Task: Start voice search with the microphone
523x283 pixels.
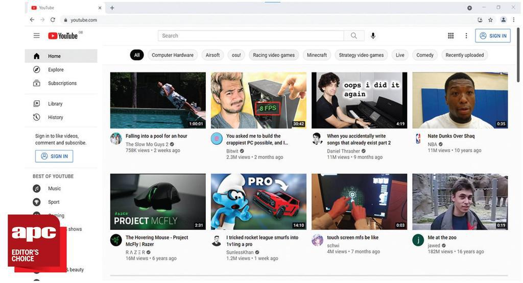Action: (x=373, y=36)
